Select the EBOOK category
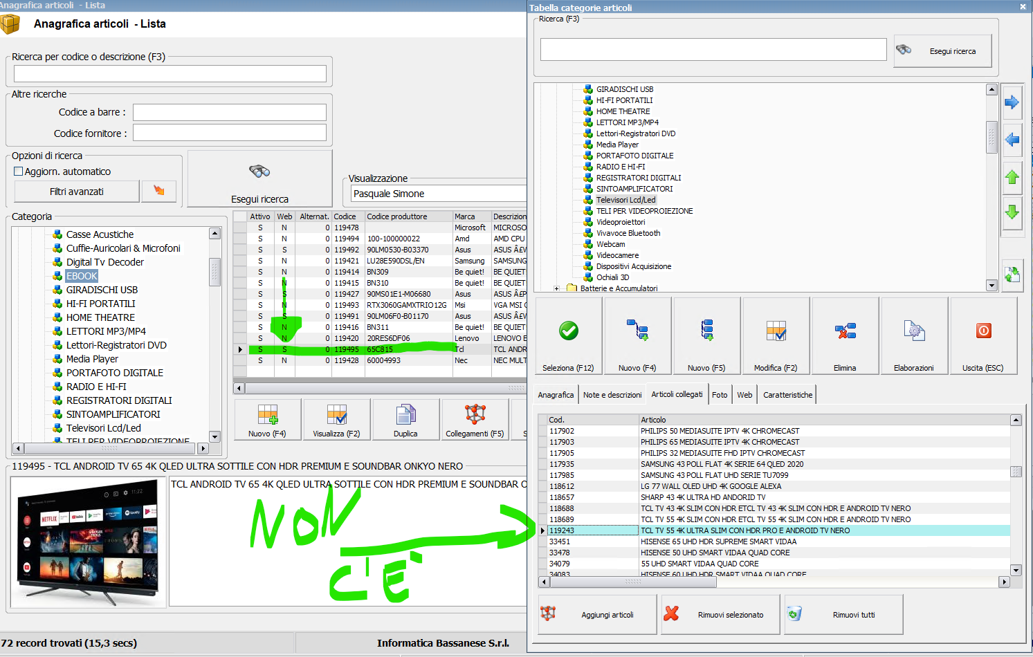The image size is (1033, 657). point(82,276)
